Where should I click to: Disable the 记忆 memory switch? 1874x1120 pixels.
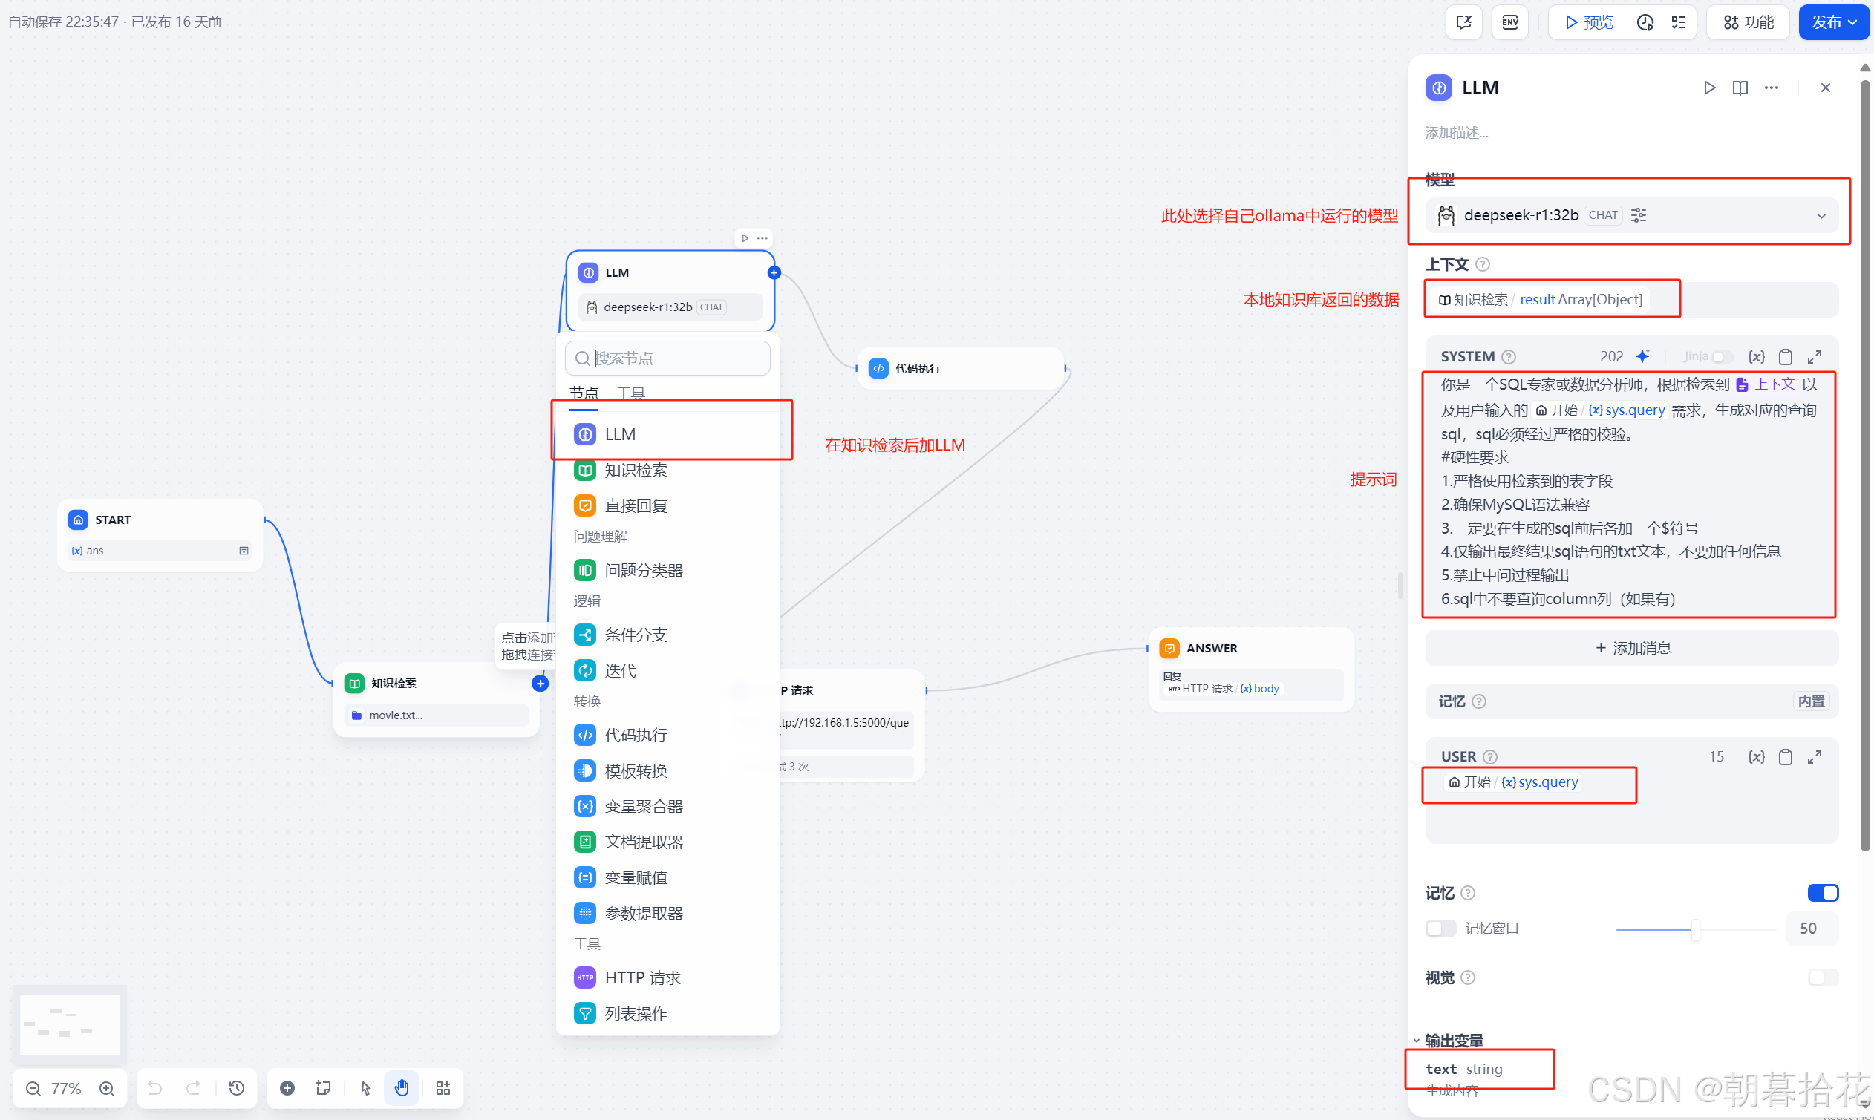click(x=1823, y=893)
